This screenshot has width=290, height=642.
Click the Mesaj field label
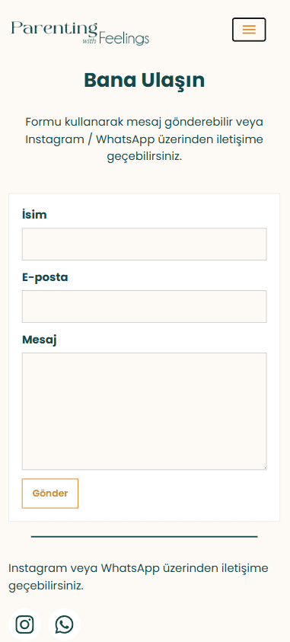point(40,340)
